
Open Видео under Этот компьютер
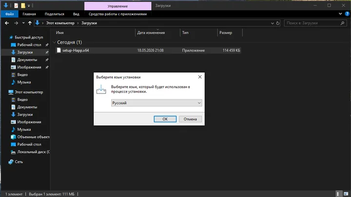pyautogui.click(x=22, y=99)
